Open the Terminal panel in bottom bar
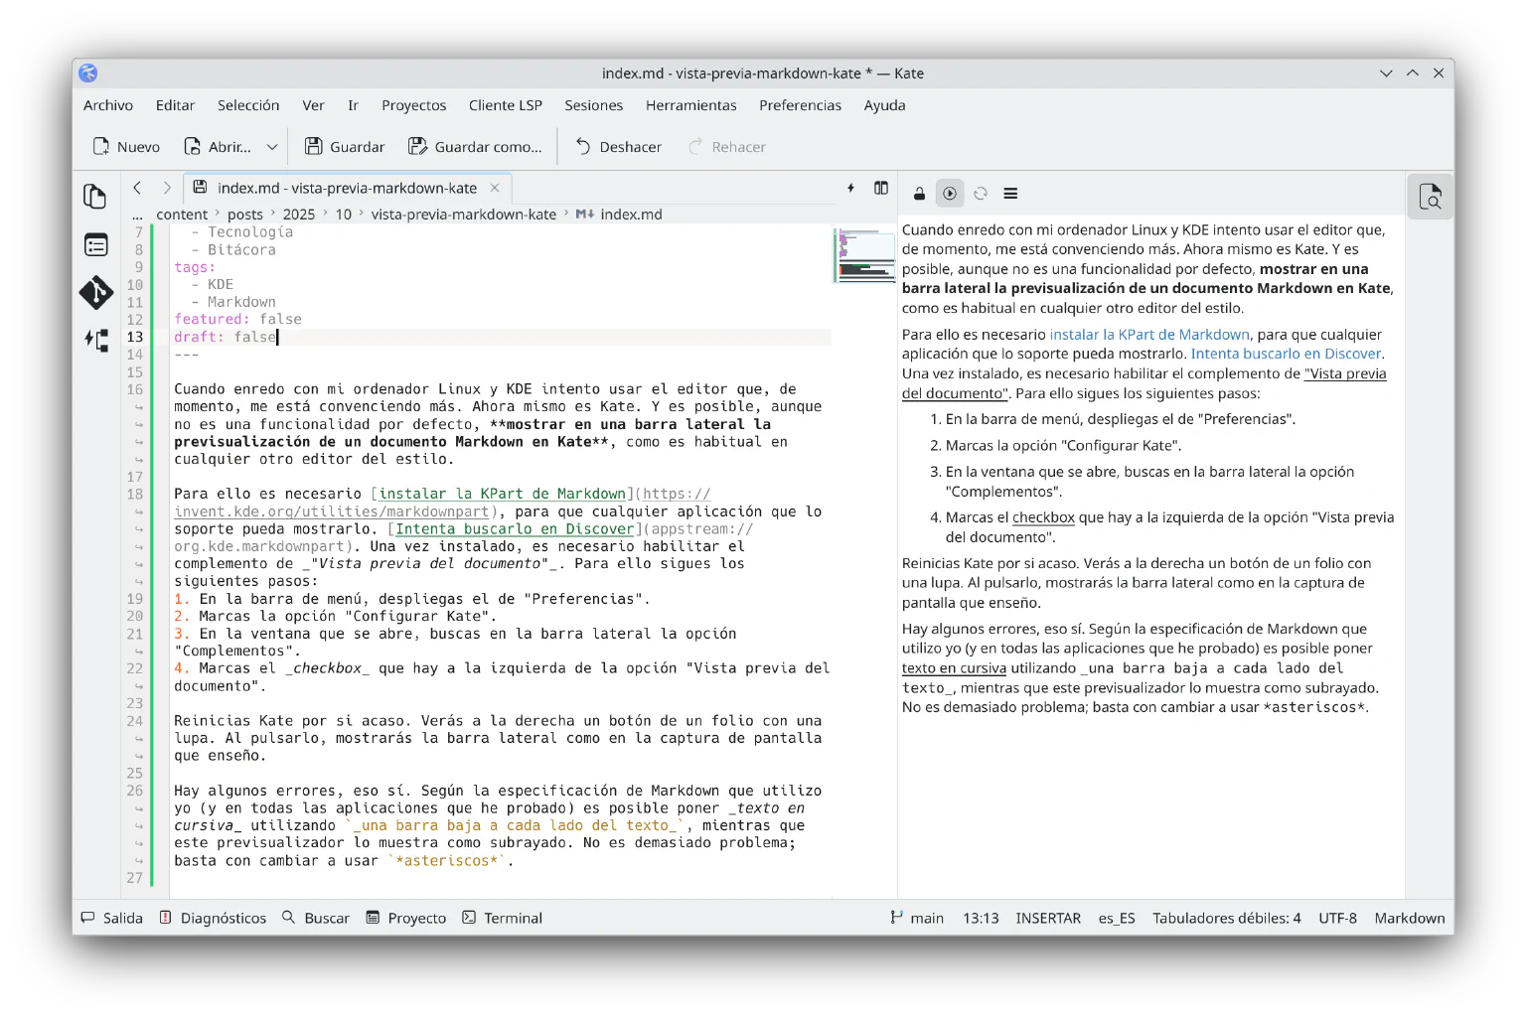This screenshot has width=1526, height=1020. click(x=503, y=918)
